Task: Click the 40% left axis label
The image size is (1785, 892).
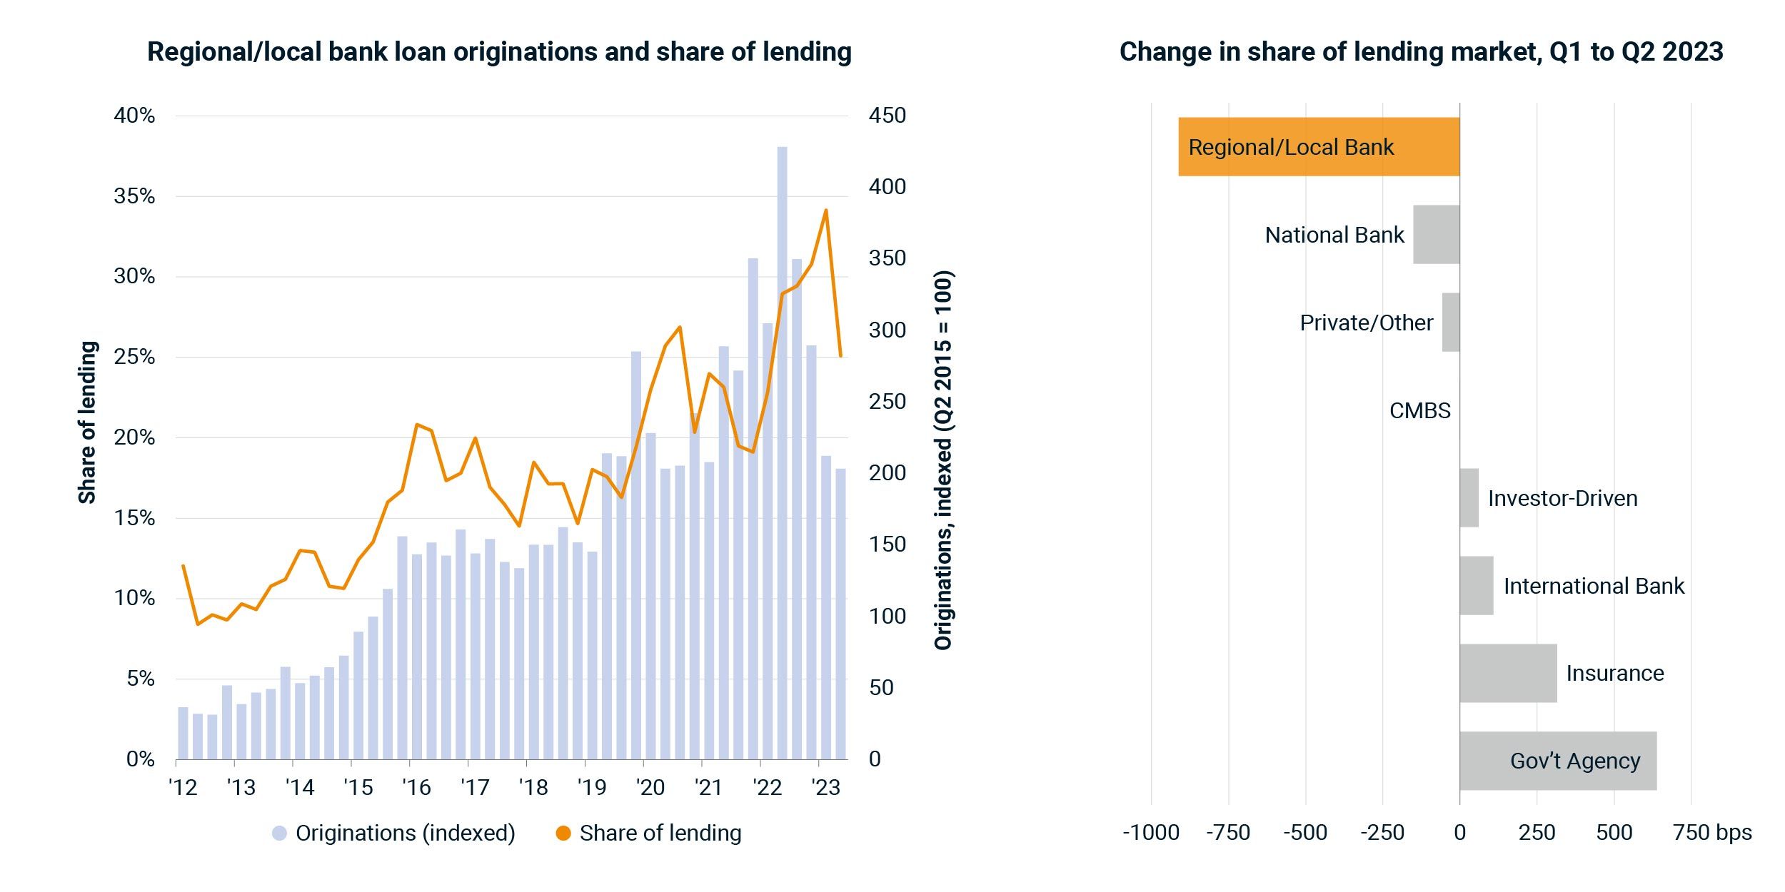Action: coord(134,116)
